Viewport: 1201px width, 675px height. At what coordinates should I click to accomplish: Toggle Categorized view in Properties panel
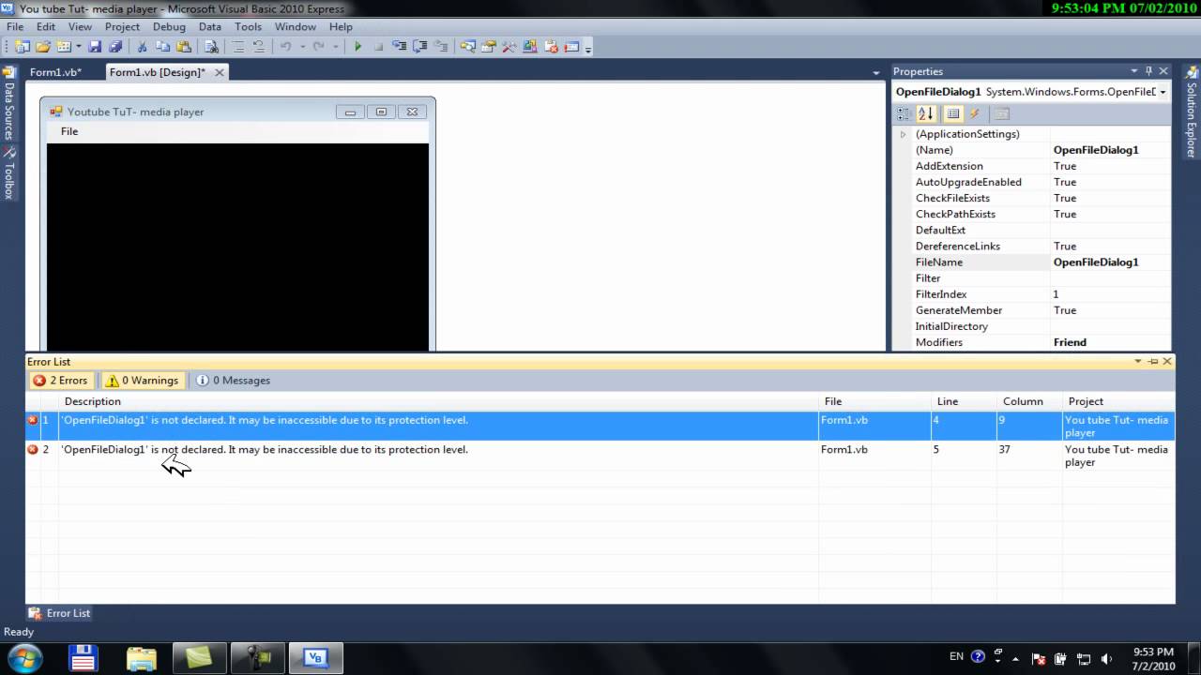tap(904, 113)
